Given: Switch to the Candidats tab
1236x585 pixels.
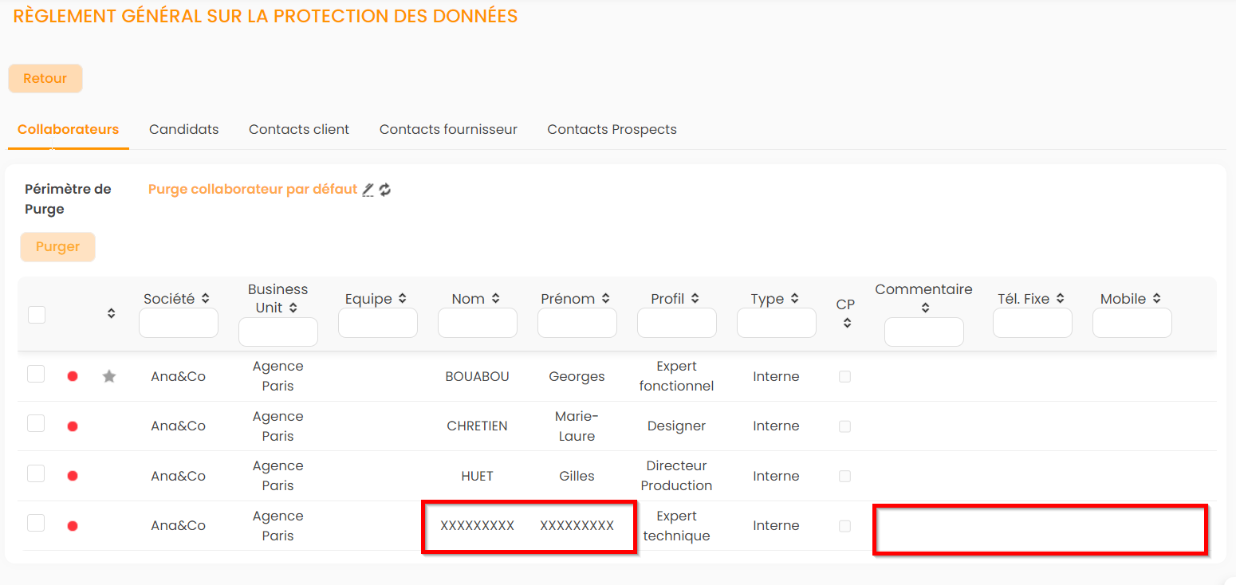Looking at the screenshot, I should click(x=183, y=129).
